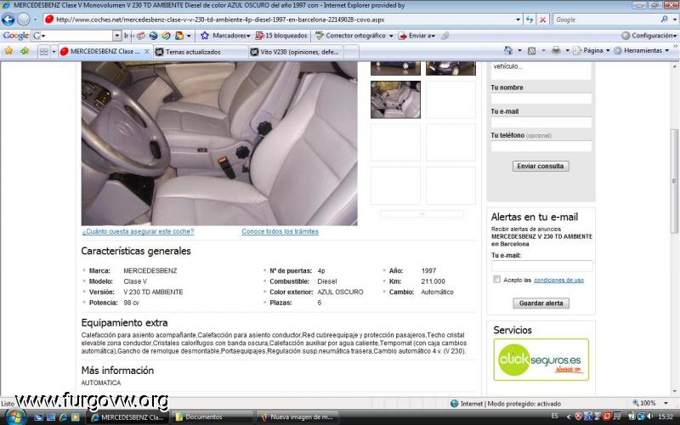
Task: Click Internet Explorer quick launch icon
Action: (63, 417)
